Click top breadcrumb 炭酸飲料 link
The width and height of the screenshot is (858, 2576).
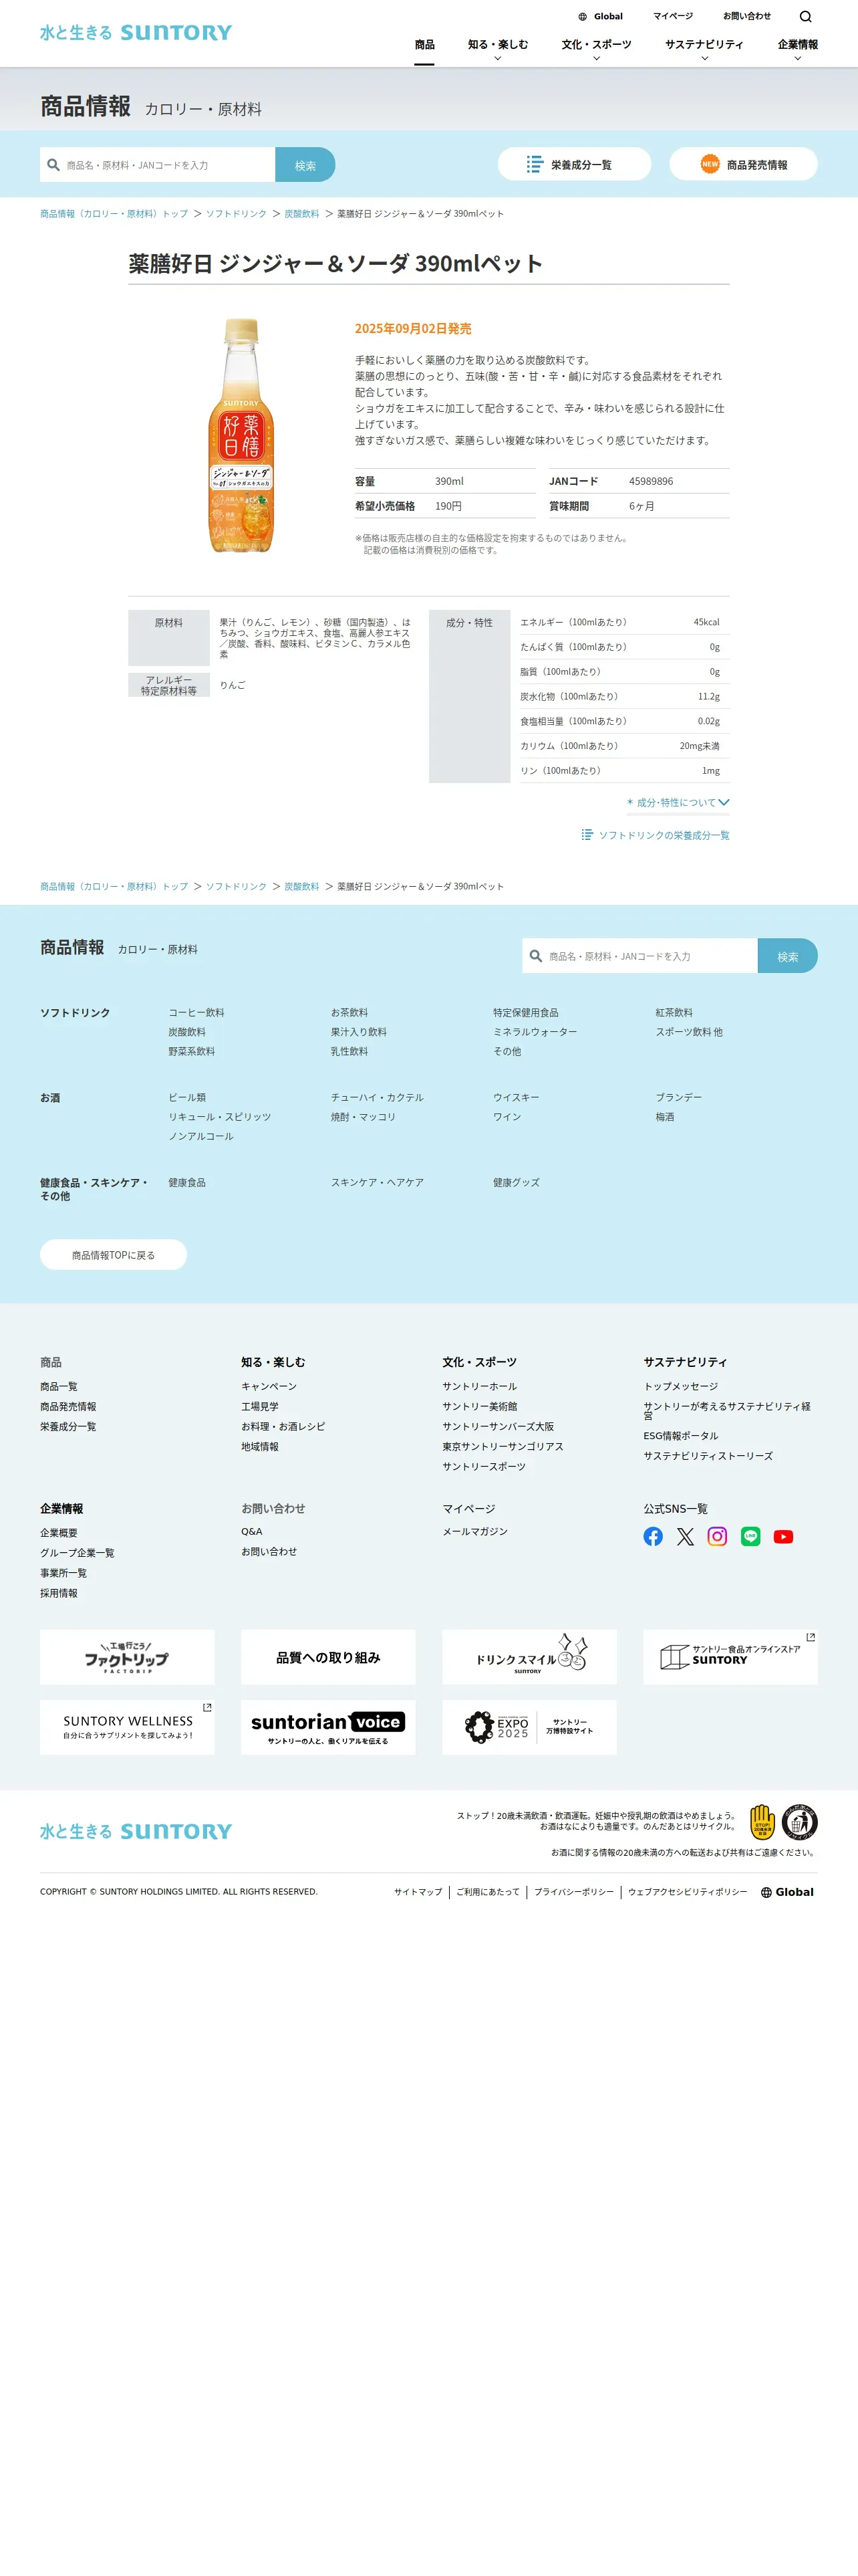301,214
